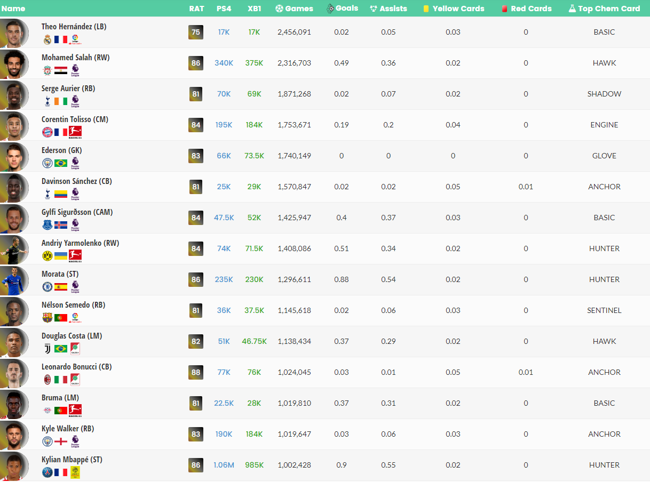The height and width of the screenshot is (482, 650).
Task: Click XB1 price 46.75K for Douglas Costa
Action: tap(255, 341)
